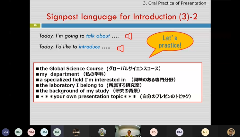Select the man with glasses participant photo

click(231, 132)
